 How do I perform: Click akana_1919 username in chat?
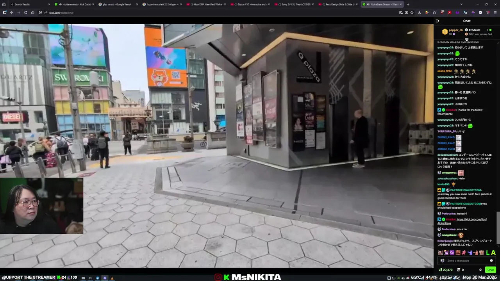pos(445,71)
